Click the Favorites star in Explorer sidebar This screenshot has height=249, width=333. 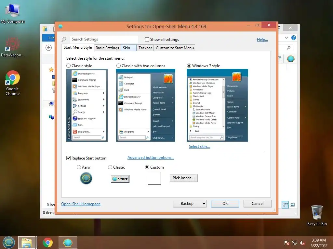tap(51, 69)
